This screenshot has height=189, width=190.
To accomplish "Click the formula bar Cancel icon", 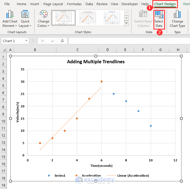I will click(x=43, y=41).
